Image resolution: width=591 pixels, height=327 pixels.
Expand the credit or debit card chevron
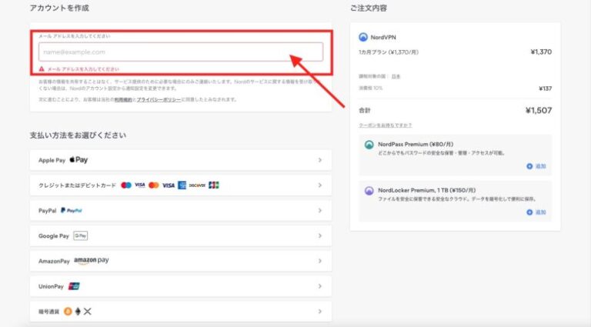(x=319, y=185)
